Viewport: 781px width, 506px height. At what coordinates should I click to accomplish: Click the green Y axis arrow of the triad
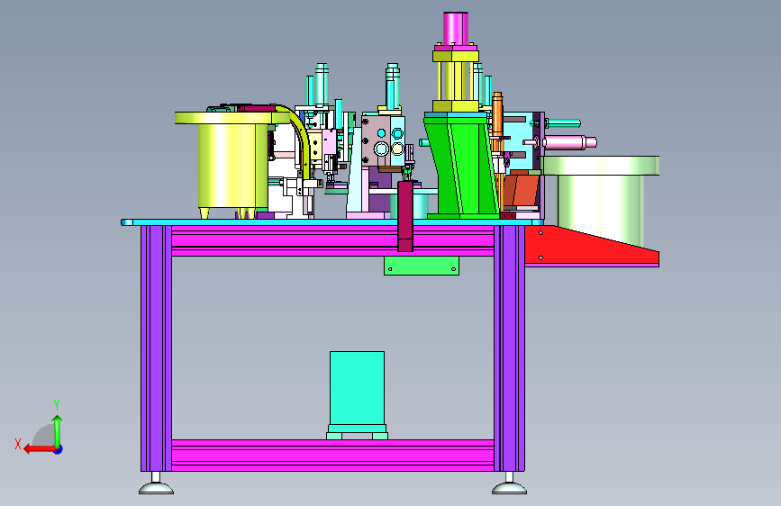point(58,431)
